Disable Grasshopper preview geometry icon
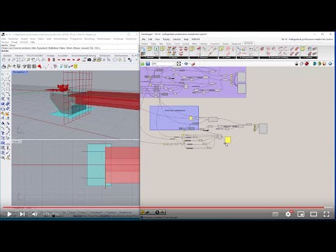 [297, 64]
